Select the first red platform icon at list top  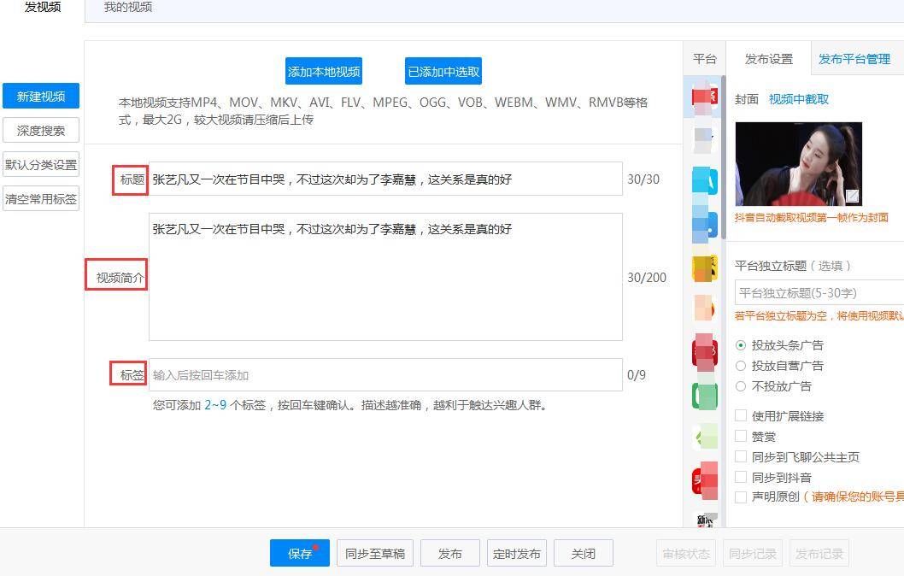point(704,97)
